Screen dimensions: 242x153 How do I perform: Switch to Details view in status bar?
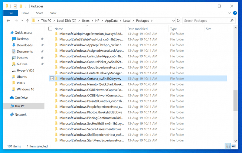coord(228,146)
